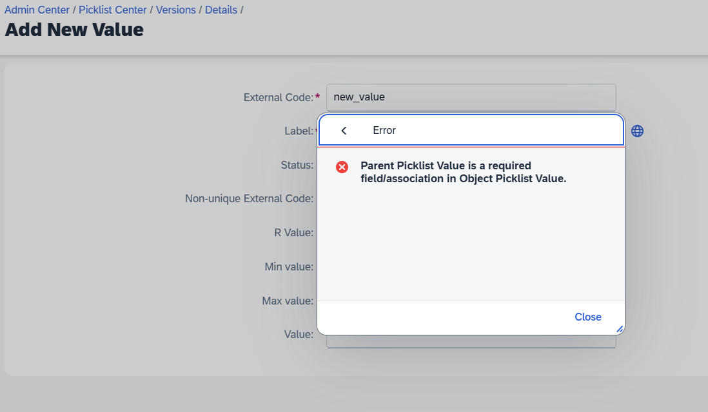
Task: Return to Details breadcrumb link
Action: coord(221,10)
